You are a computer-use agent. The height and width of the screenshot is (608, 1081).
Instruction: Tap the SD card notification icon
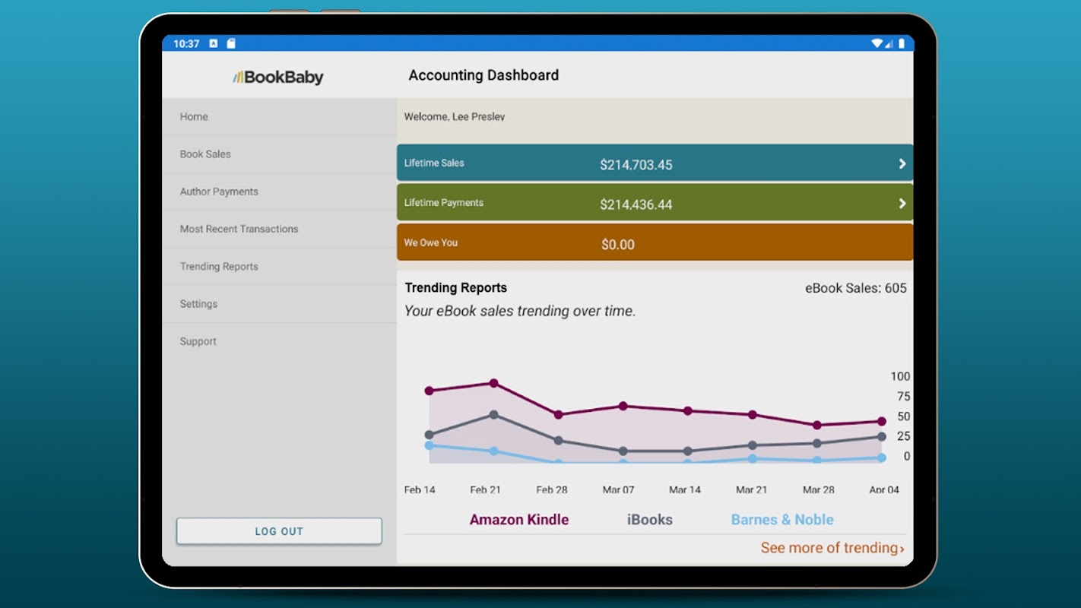click(x=231, y=43)
